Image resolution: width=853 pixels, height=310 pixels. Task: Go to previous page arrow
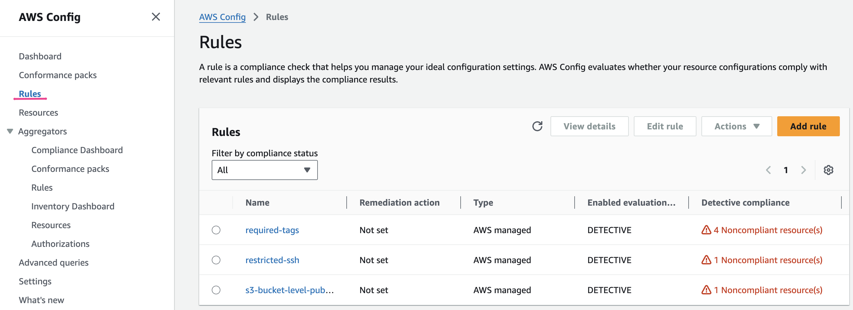[768, 170]
